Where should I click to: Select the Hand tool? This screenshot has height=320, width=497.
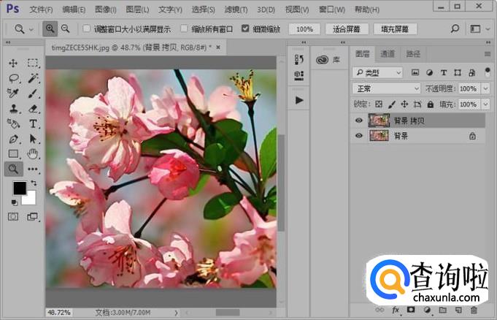[x=33, y=153]
